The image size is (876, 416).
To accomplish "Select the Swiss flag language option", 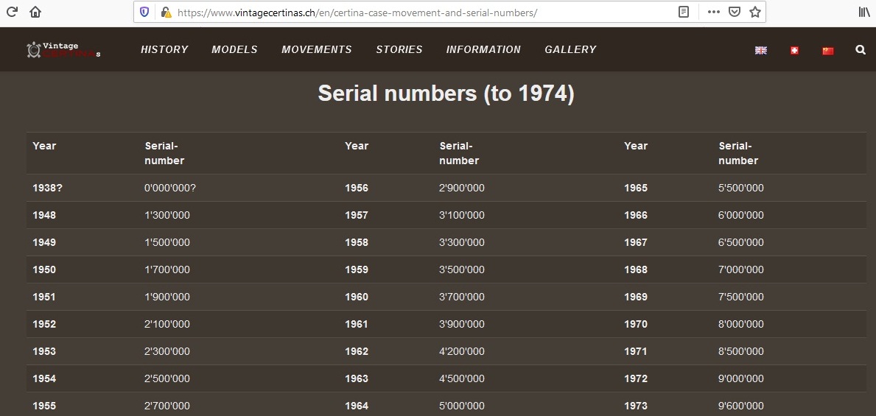I will coord(794,50).
